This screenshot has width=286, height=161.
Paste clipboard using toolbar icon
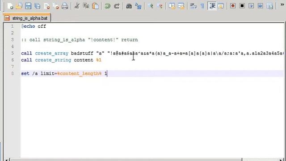coord(95,6)
